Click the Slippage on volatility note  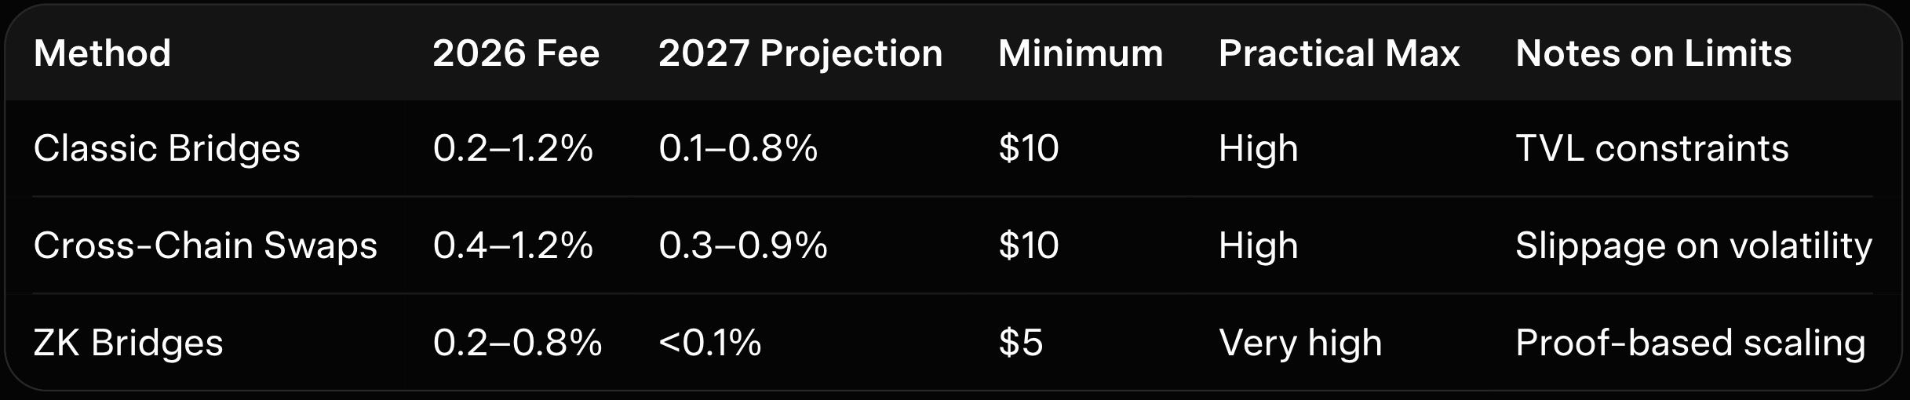[x=1693, y=245]
